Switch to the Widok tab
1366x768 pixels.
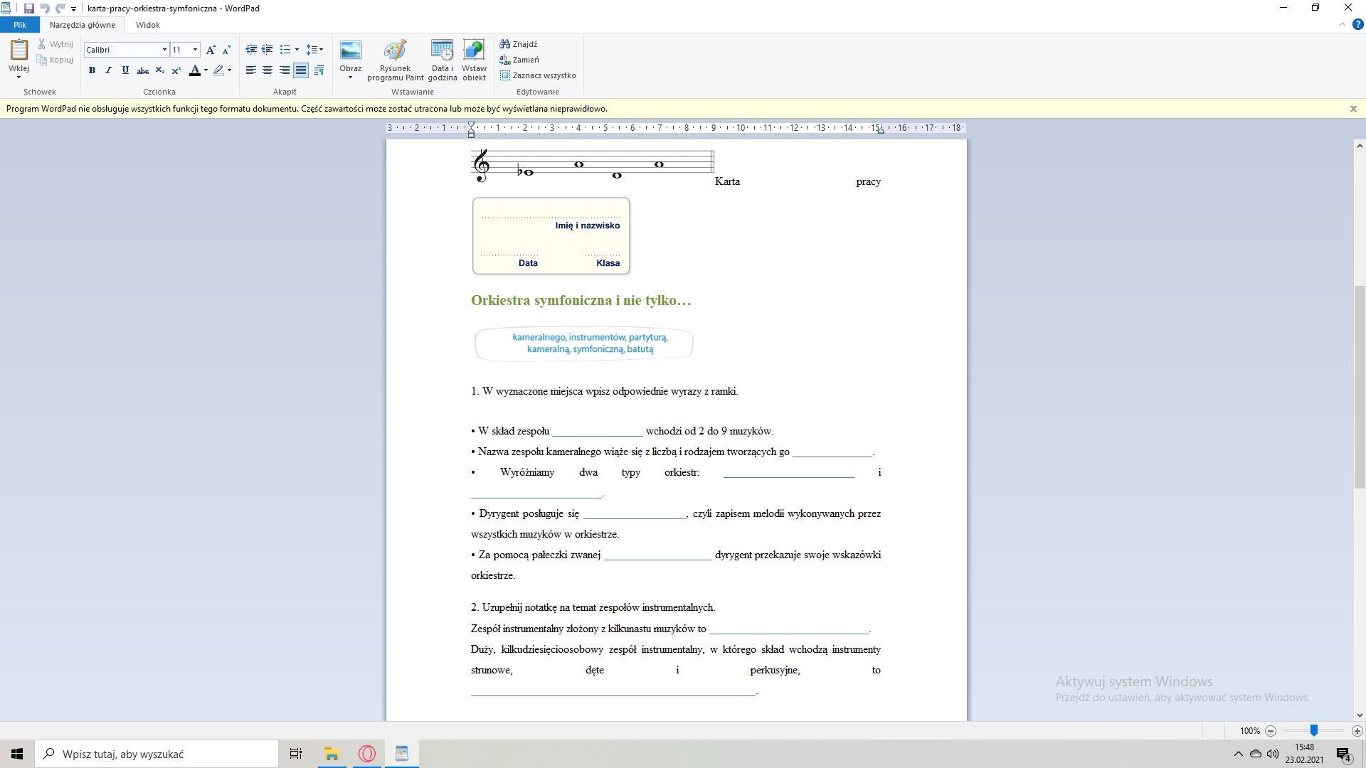(148, 25)
